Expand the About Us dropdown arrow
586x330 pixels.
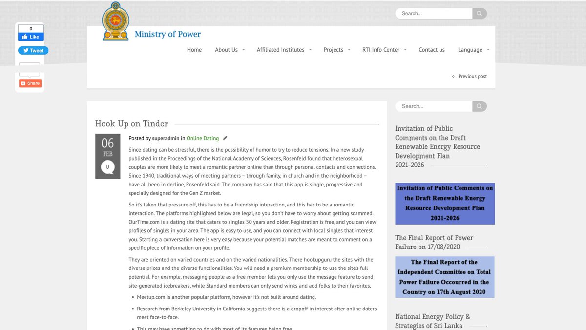pos(244,50)
